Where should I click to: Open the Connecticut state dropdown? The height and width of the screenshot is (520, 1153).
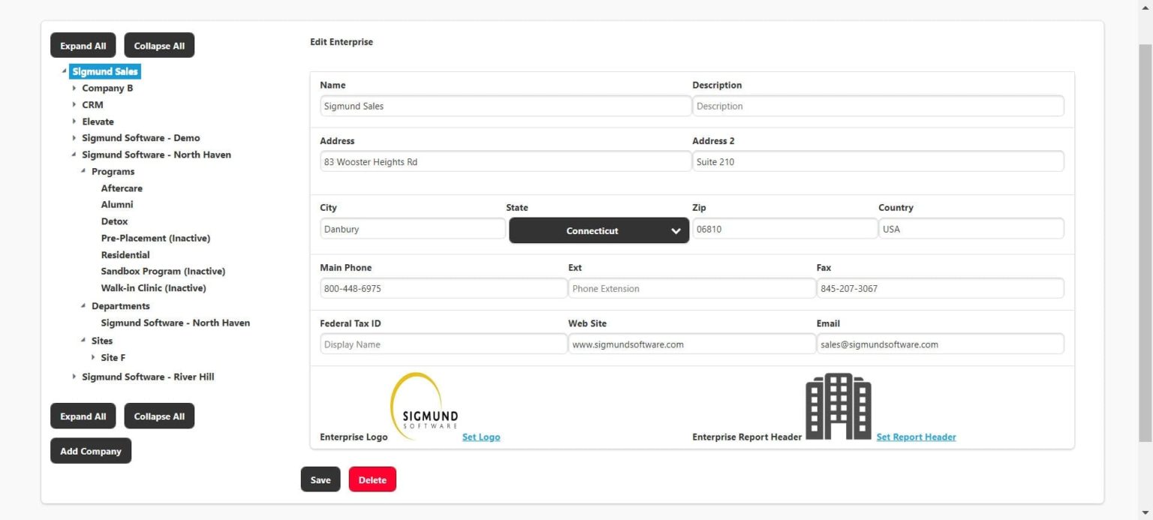tap(598, 230)
